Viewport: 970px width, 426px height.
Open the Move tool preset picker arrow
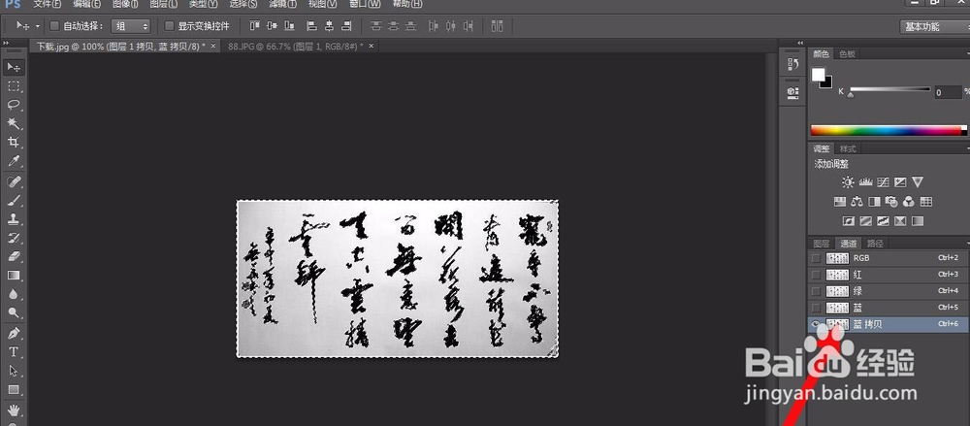[x=37, y=26]
